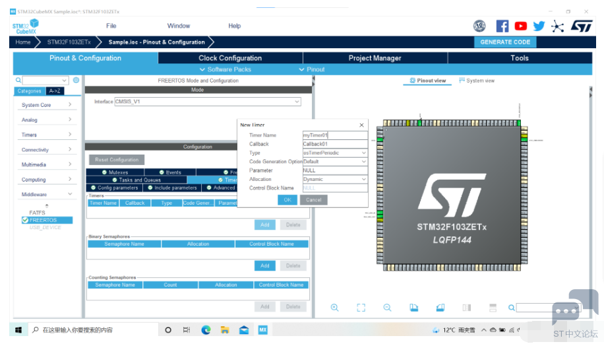Open the ST YouTube channel icon
Image resolution: width=604 pixels, height=344 pixels.
(x=520, y=26)
